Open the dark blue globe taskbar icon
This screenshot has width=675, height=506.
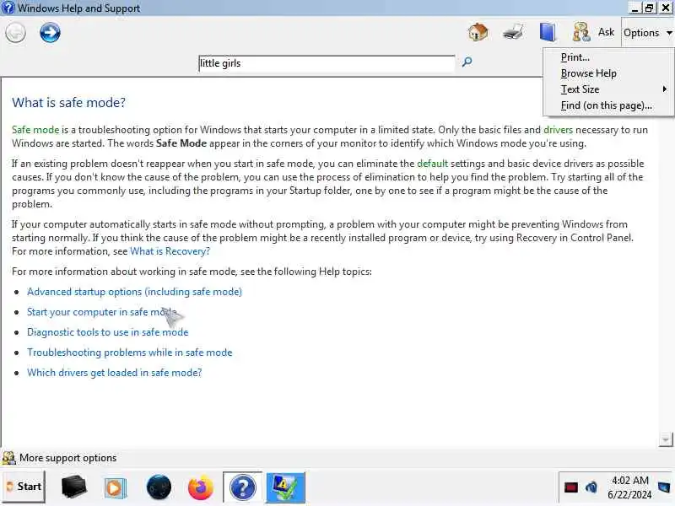tap(159, 487)
